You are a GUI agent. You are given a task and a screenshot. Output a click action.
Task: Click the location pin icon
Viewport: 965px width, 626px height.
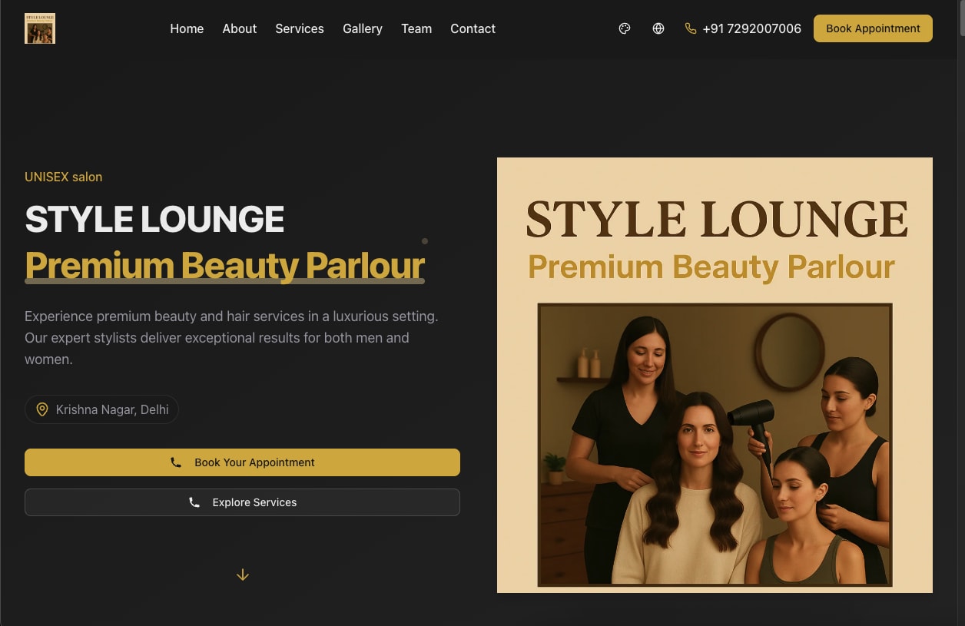(42, 409)
